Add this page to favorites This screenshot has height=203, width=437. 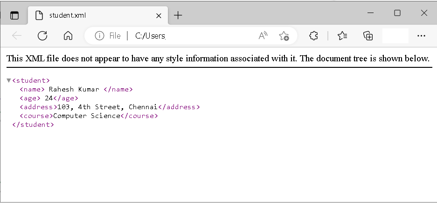(284, 36)
